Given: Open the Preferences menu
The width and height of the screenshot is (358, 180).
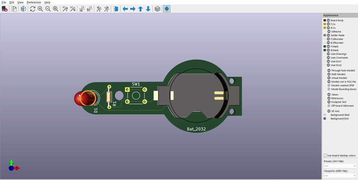Looking at the screenshot, I should point(34,2).
